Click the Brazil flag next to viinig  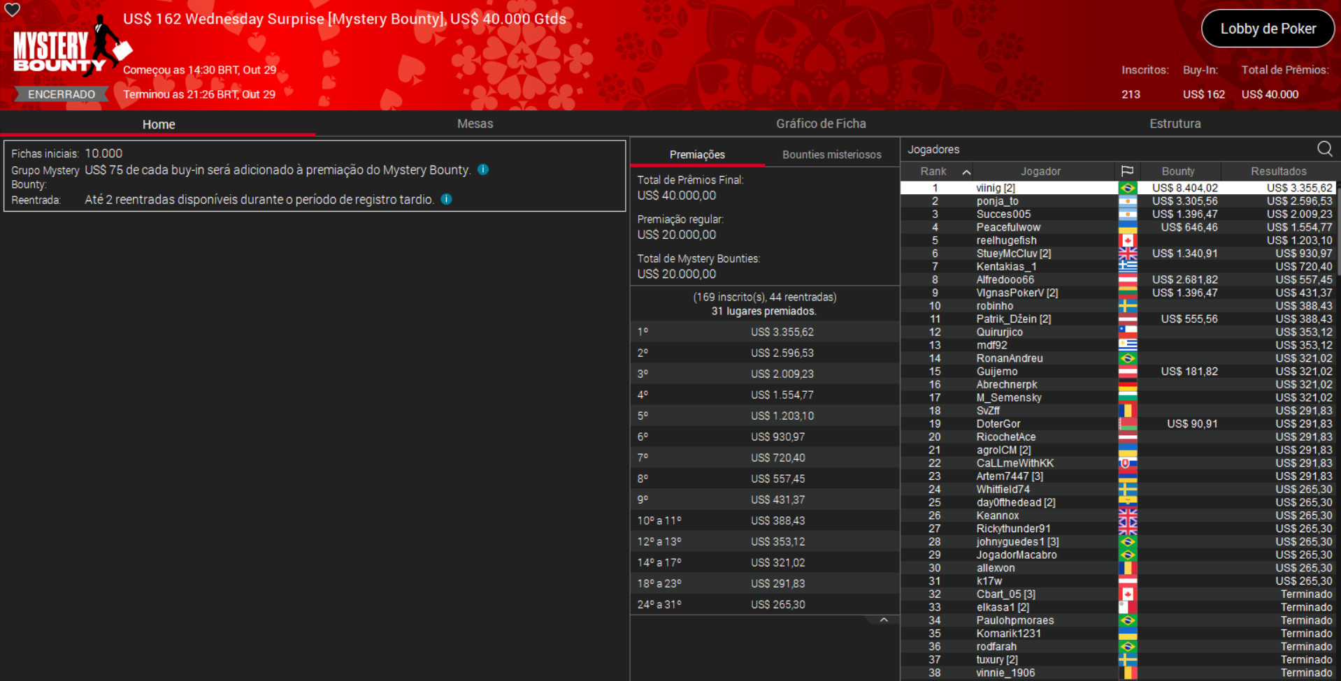(x=1128, y=187)
